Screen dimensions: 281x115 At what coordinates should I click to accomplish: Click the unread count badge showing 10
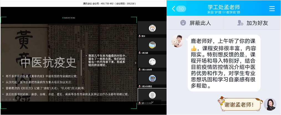[181, 9]
